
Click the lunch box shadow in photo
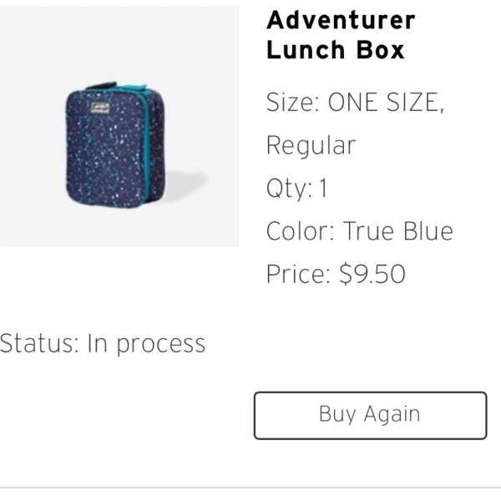click(x=185, y=185)
